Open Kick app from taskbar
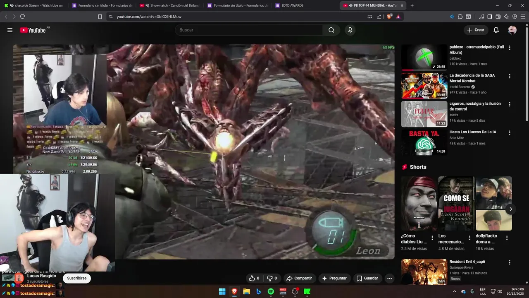This screenshot has width=529, height=298. pos(307,291)
